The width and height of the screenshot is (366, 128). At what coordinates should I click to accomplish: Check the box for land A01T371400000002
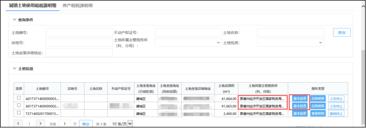(x=19, y=105)
